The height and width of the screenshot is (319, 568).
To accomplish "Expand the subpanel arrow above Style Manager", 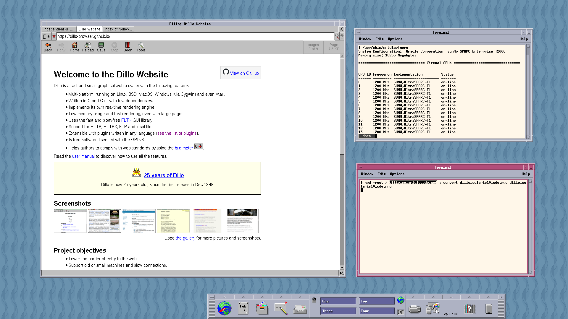I will click(433, 297).
